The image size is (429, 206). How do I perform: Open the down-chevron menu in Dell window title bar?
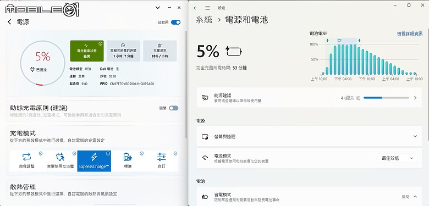(158, 8)
